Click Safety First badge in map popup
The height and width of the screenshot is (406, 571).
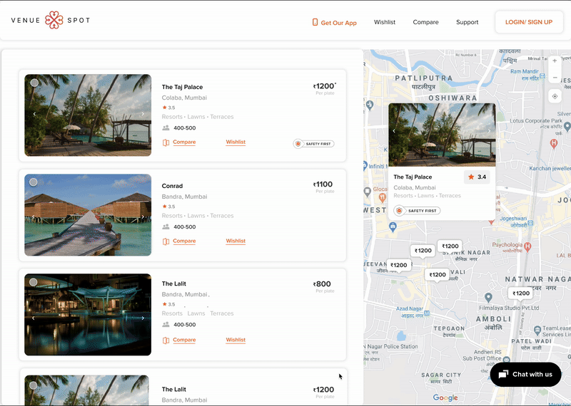click(417, 211)
